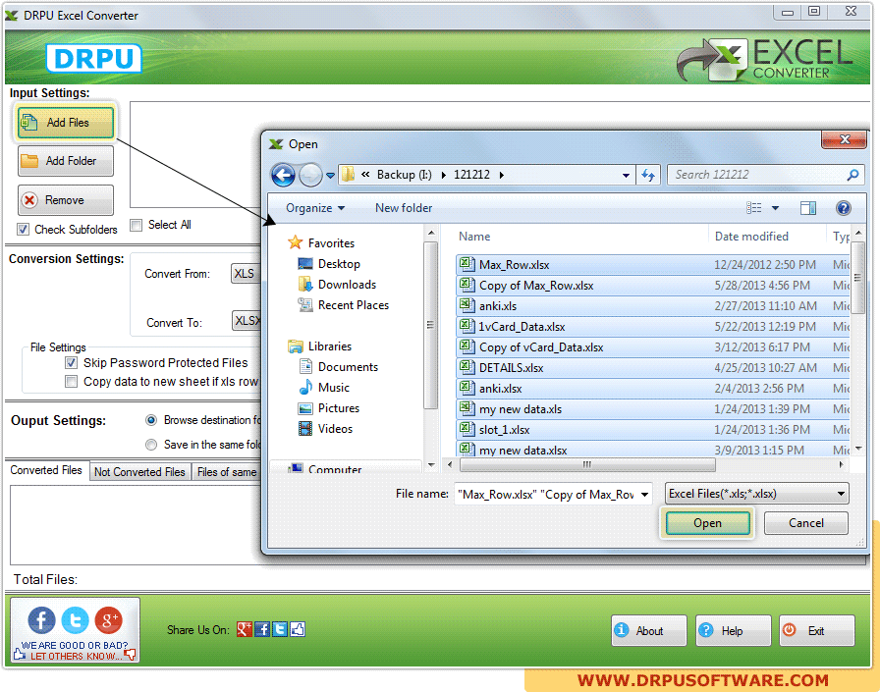Open the Organize menu
This screenshot has height=692, width=880.
coord(315,208)
